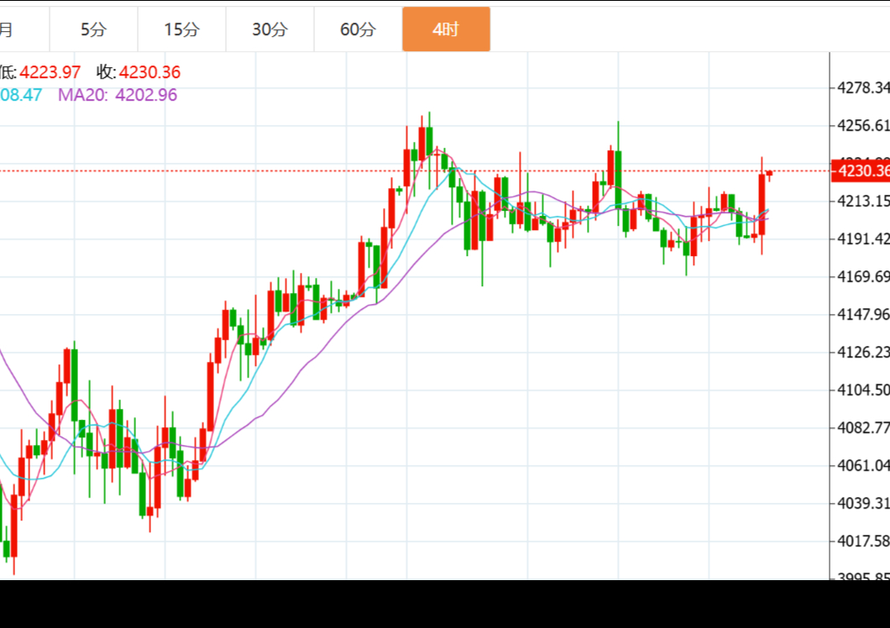Open the 30分 timeframe tab
Viewport: 890px width, 628px height.
click(x=270, y=29)
